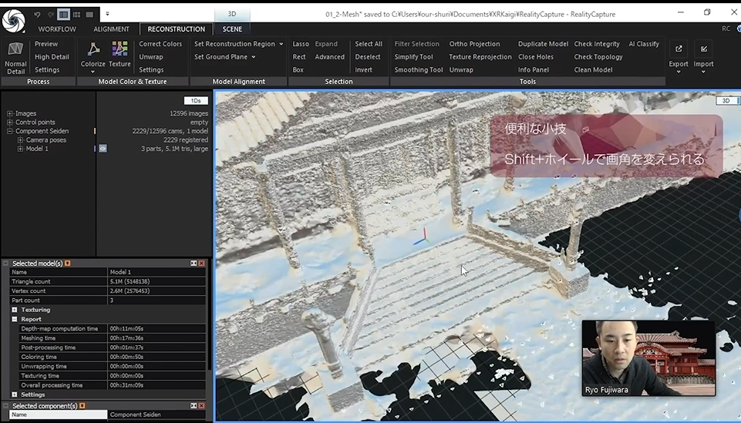Switch to the WORKFLOW ribbon tab
The height and width of the screenshot is (423, 741).
click(x=57, y=29)
